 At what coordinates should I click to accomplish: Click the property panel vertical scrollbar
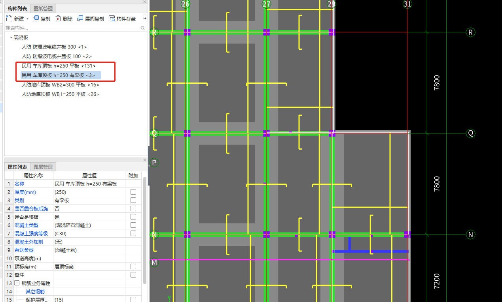[x=144, y=230]
